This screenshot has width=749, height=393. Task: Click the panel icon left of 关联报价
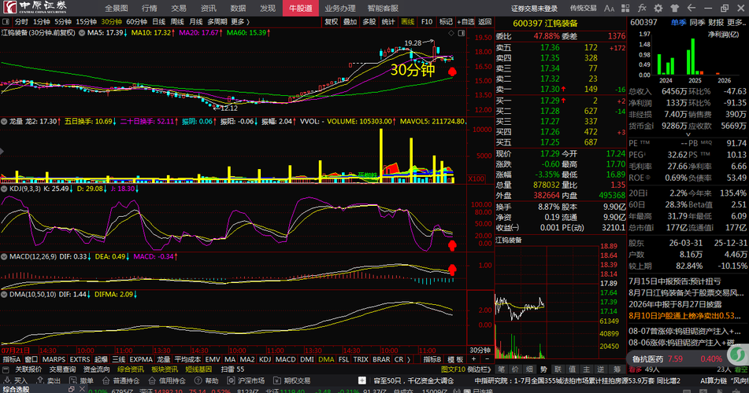(x=6, y=369)
